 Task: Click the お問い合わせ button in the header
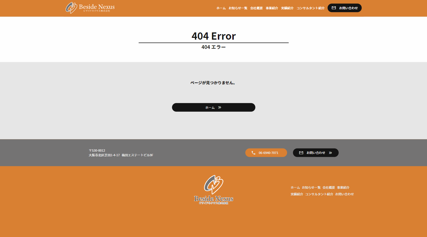pos(345,8)
